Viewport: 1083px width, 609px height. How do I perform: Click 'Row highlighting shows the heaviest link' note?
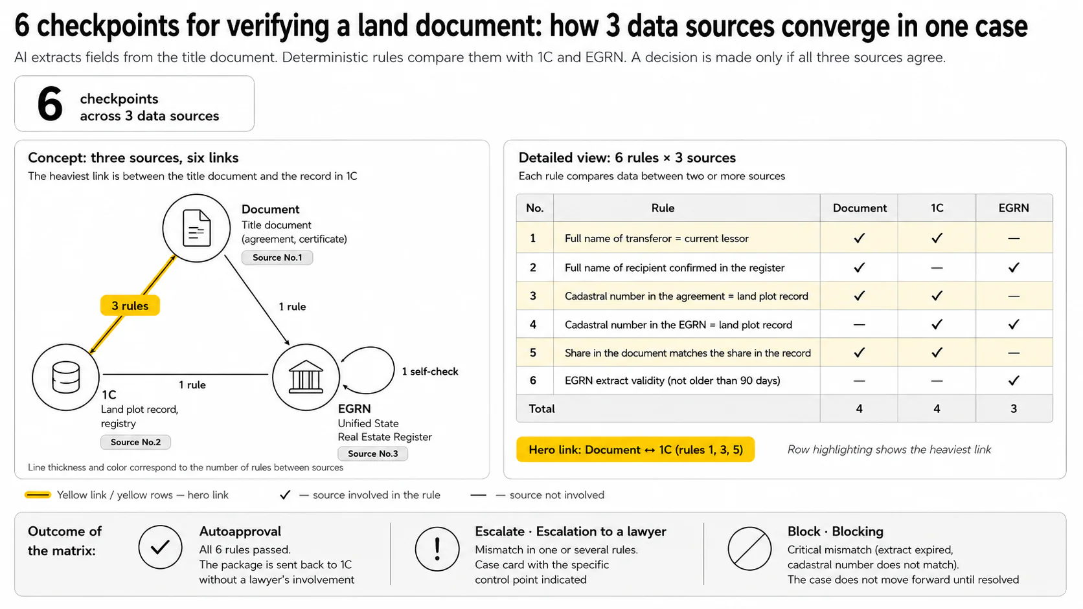[x=889, y=450]
